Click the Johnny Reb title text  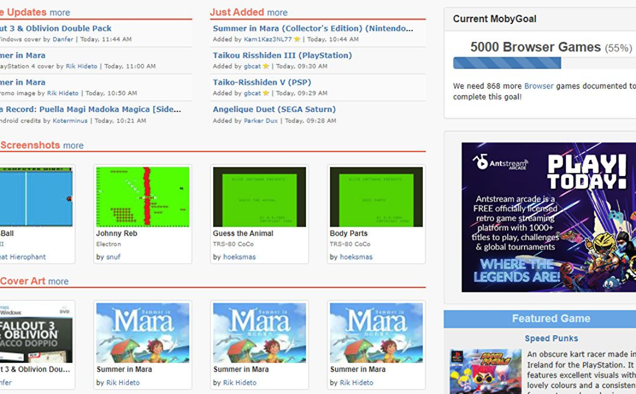pos(117,234)
